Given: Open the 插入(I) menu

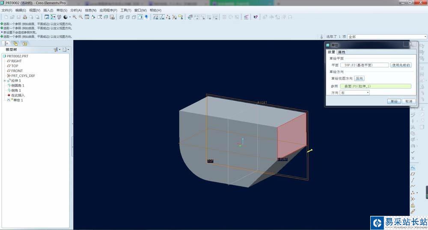Looking at the screenshot, I should [x=48, y=10].
